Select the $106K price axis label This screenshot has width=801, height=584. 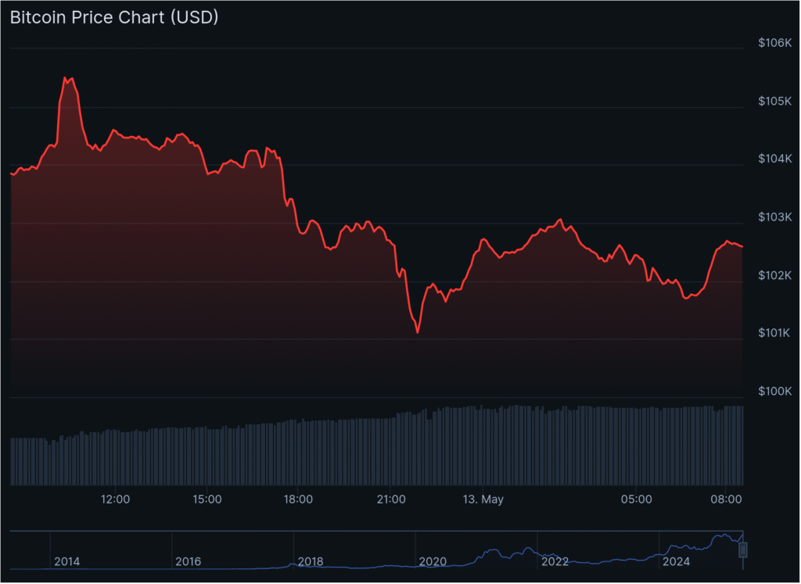pos(774,43)
